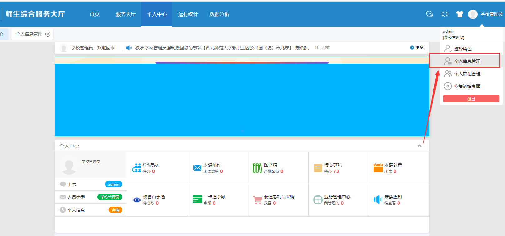The width and height of the screenshot is (505, 236).
Task: Click the OA待办 people icon
Action: point(136,168)
